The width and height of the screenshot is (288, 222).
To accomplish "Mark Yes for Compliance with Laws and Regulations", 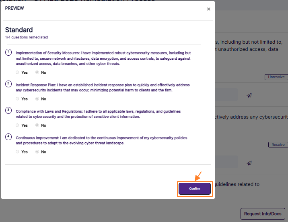I will click(x=17, y=125).
